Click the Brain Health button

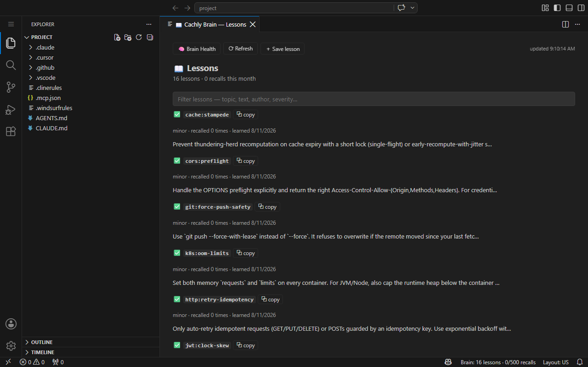click(x=197, y=49)
